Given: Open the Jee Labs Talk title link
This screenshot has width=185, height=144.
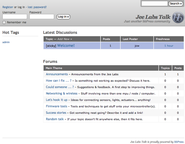Looking at the screenshot, I should tap(153, 17).
